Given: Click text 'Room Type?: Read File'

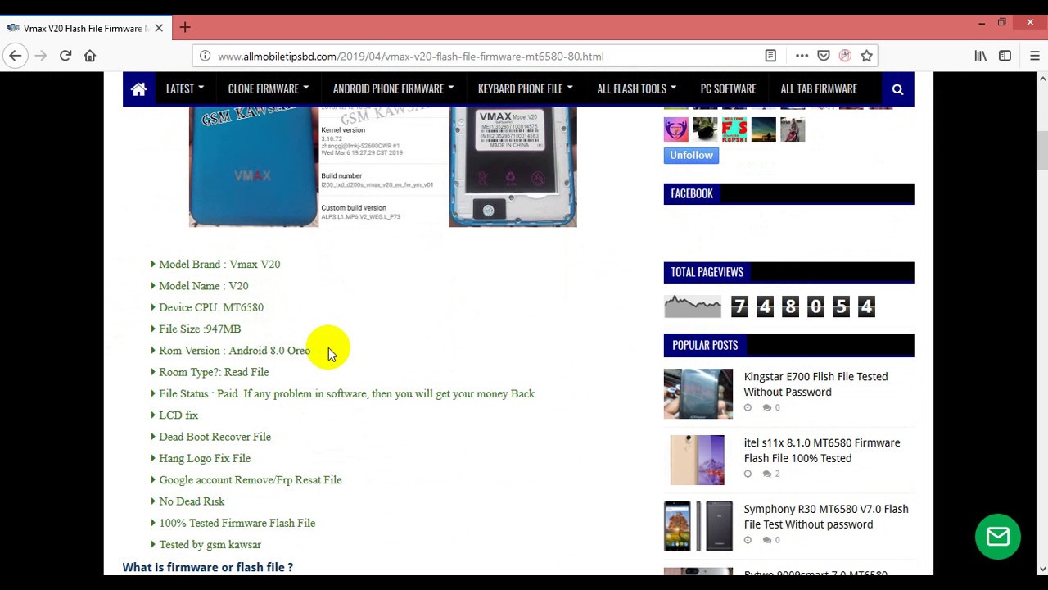Looking at the screenshot, I should (214, 372).
